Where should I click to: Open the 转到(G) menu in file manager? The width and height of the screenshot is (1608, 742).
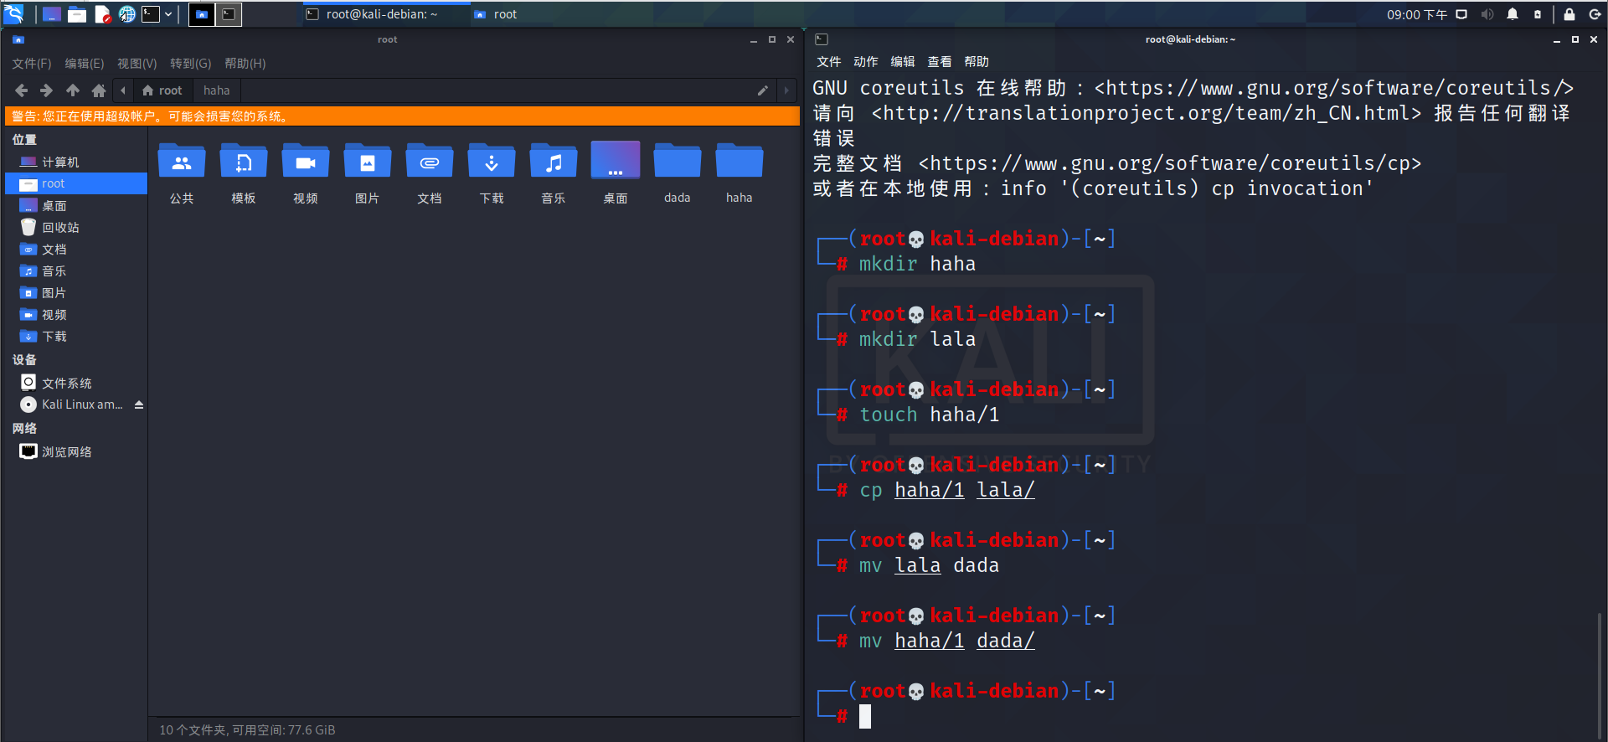click(x=190, y=64)
